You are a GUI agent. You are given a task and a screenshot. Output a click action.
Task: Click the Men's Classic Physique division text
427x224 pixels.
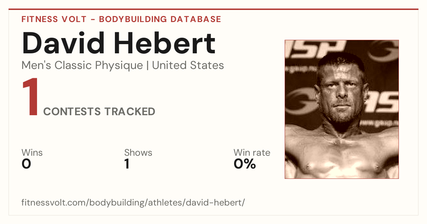tap(82, 65)
